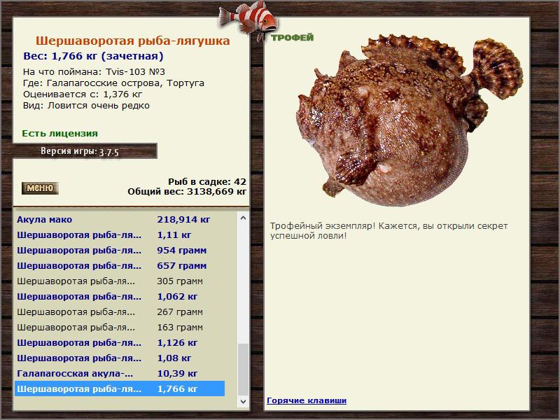
Task: Click the highlighted 1,766 кг frogfish row
Action: [120, 388]
